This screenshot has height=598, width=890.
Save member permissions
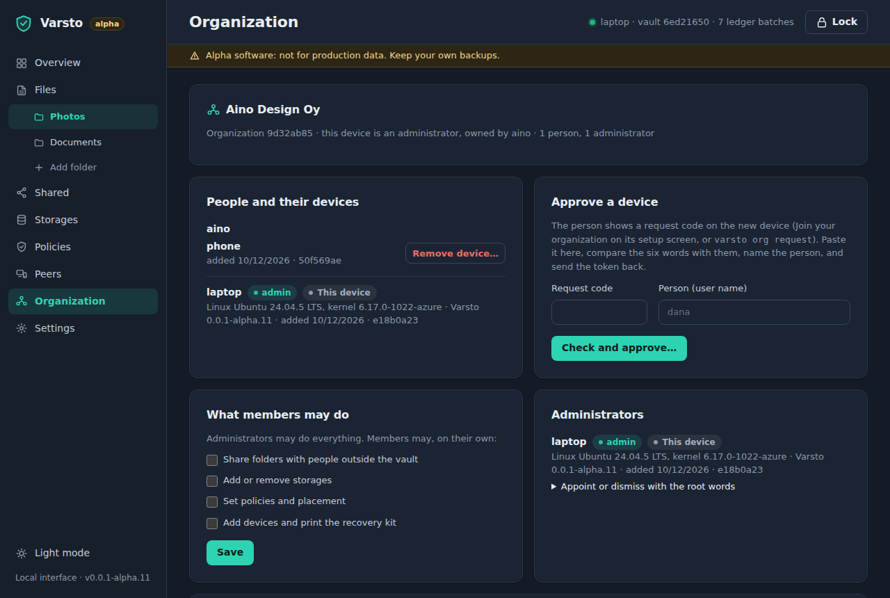tap(230, 553)
